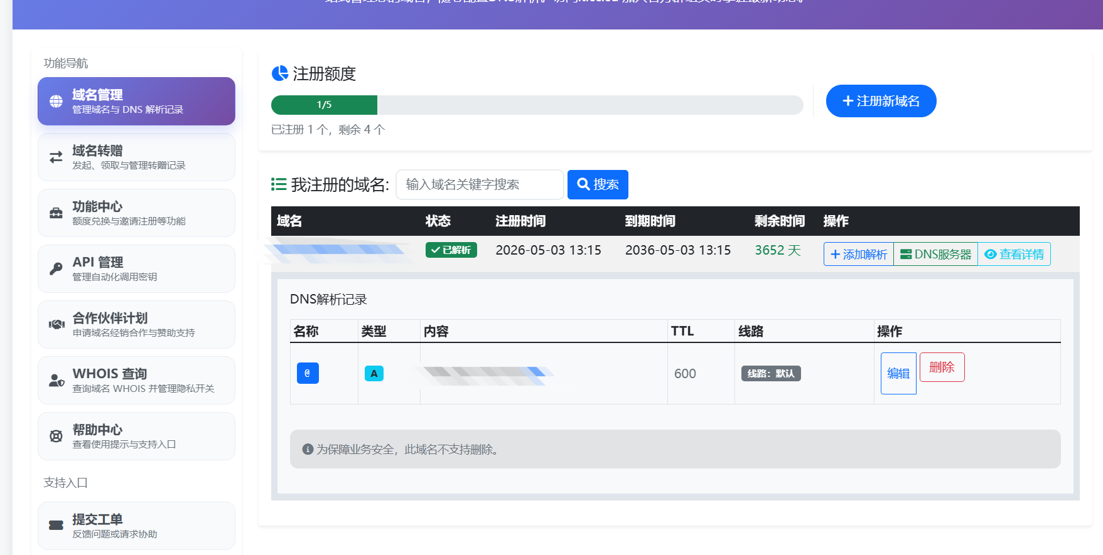Screen dimensions: 1103x555
Task: Click the 到期时间 column header
Action: [650, 221]
